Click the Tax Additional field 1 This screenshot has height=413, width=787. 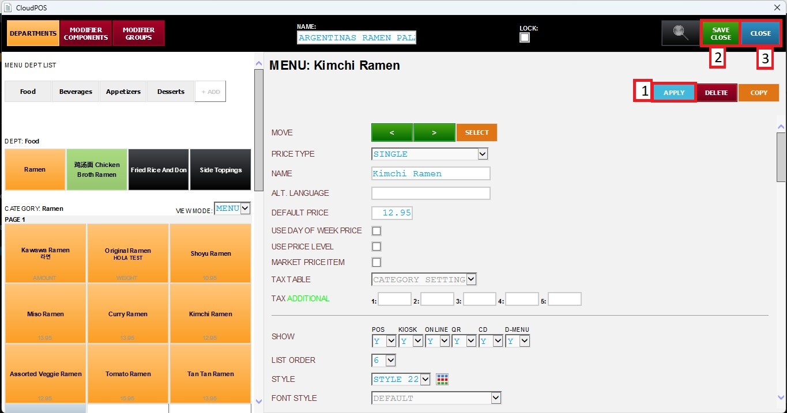[394, 299]
